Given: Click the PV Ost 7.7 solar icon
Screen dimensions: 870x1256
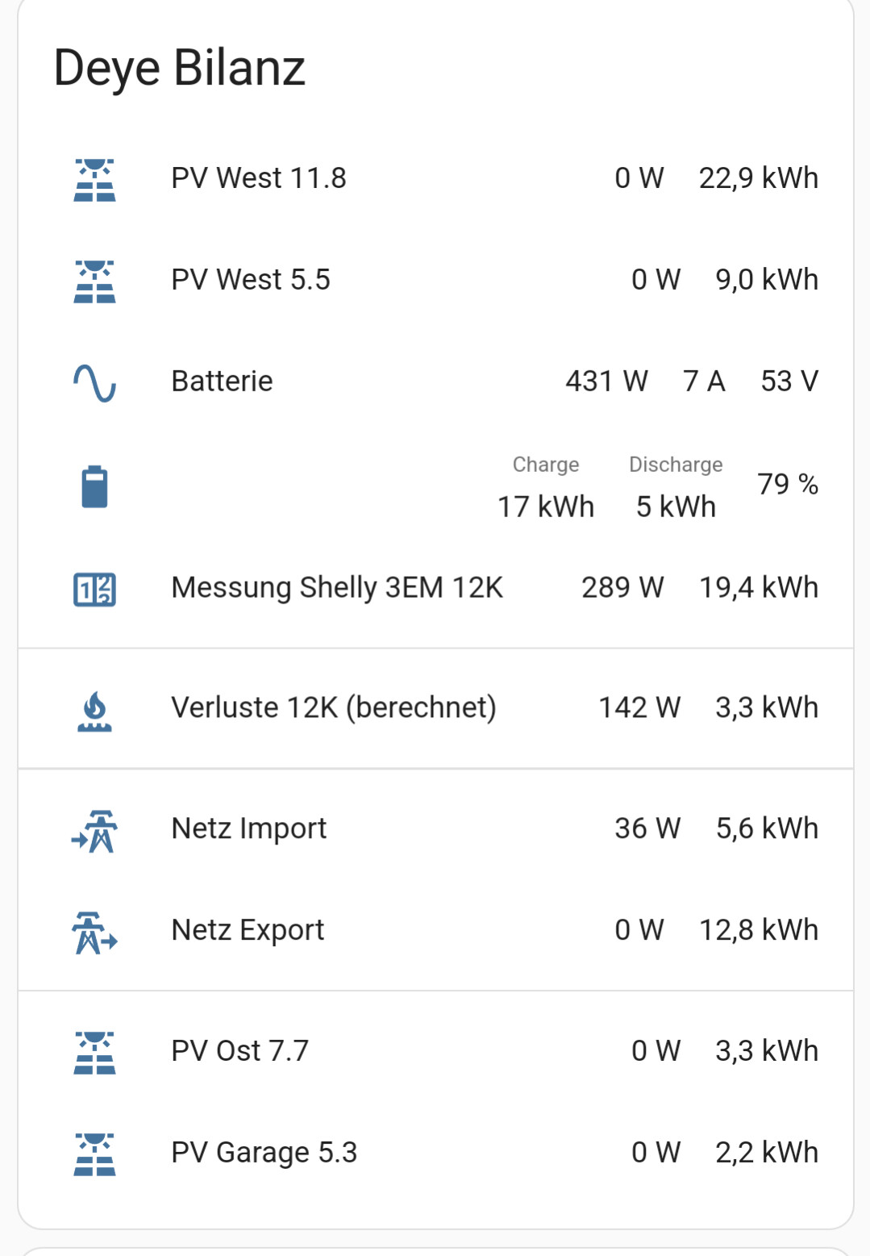Looking at the screenshot, I should pyautogui.click(x=94, y=1052).
